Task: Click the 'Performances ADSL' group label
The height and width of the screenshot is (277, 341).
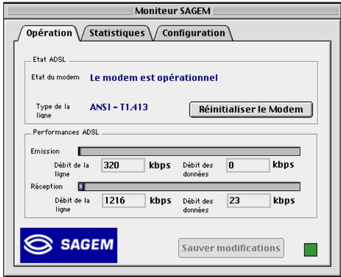Action: 66,132
